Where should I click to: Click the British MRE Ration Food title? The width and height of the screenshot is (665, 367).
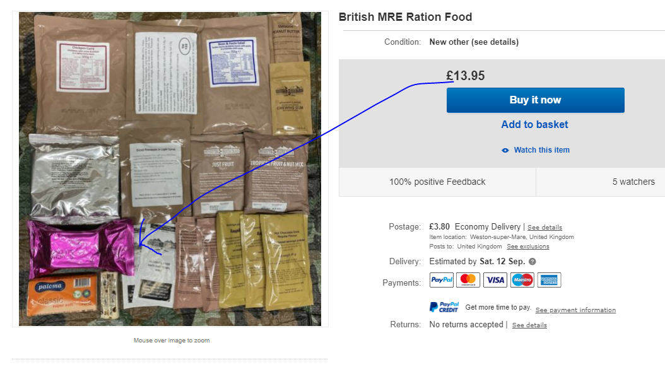(405, 17)
